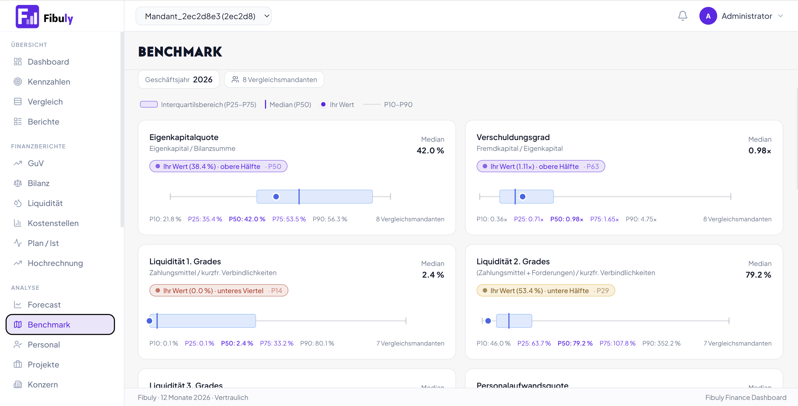
Task: Click the P90: 352.2 % label
Action: 661,343
